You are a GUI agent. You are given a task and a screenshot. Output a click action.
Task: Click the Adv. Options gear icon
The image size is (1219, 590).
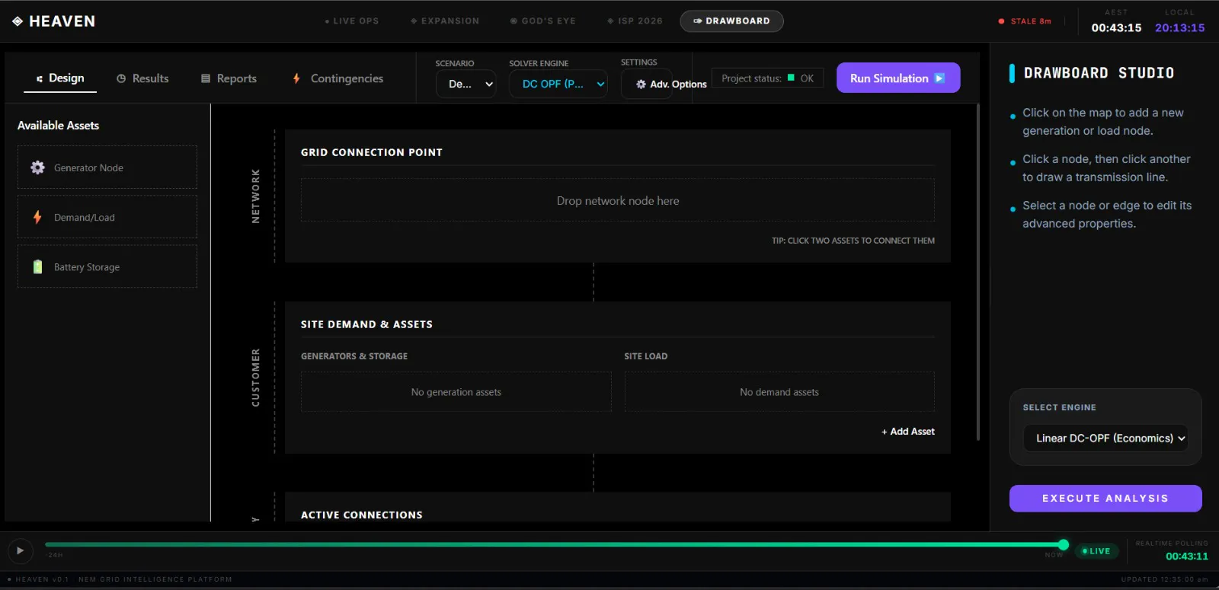pyautogui.click(x=641, y=85)
